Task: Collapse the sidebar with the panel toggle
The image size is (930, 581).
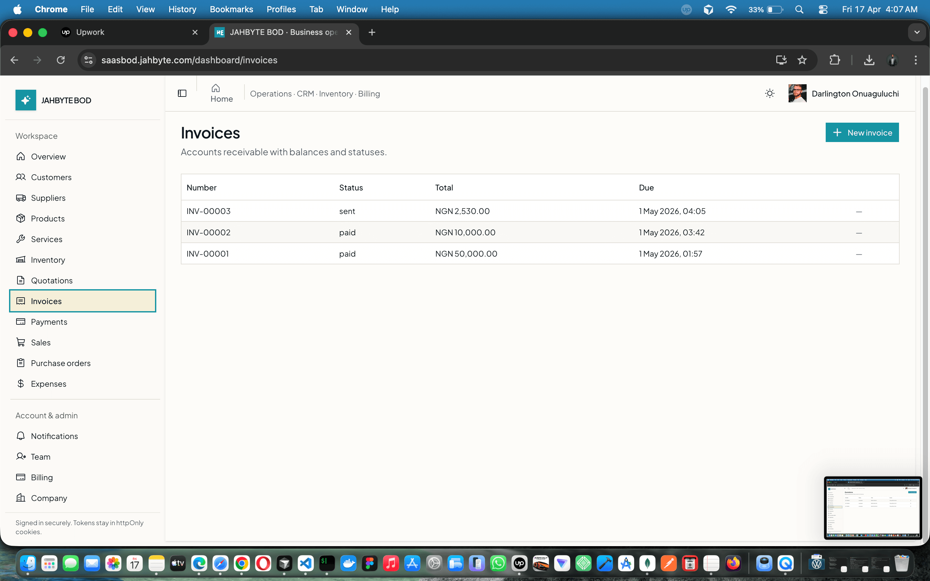Action: click(x=182, y=93)
